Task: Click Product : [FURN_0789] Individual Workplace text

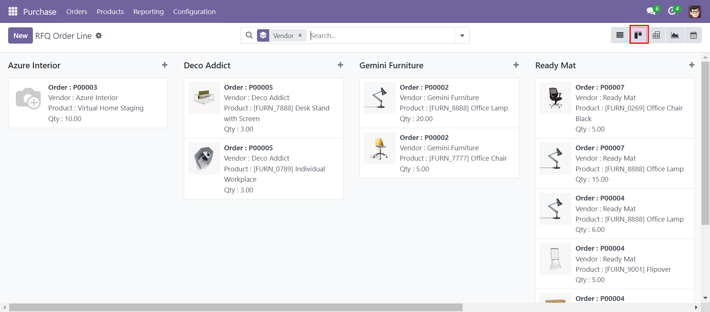Action: click(x=274, y=174)
